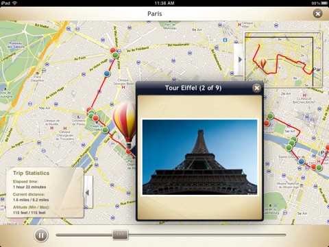Pause the trip playback
The width and height of the screenshot is (329, 247).
click(41, 235)
